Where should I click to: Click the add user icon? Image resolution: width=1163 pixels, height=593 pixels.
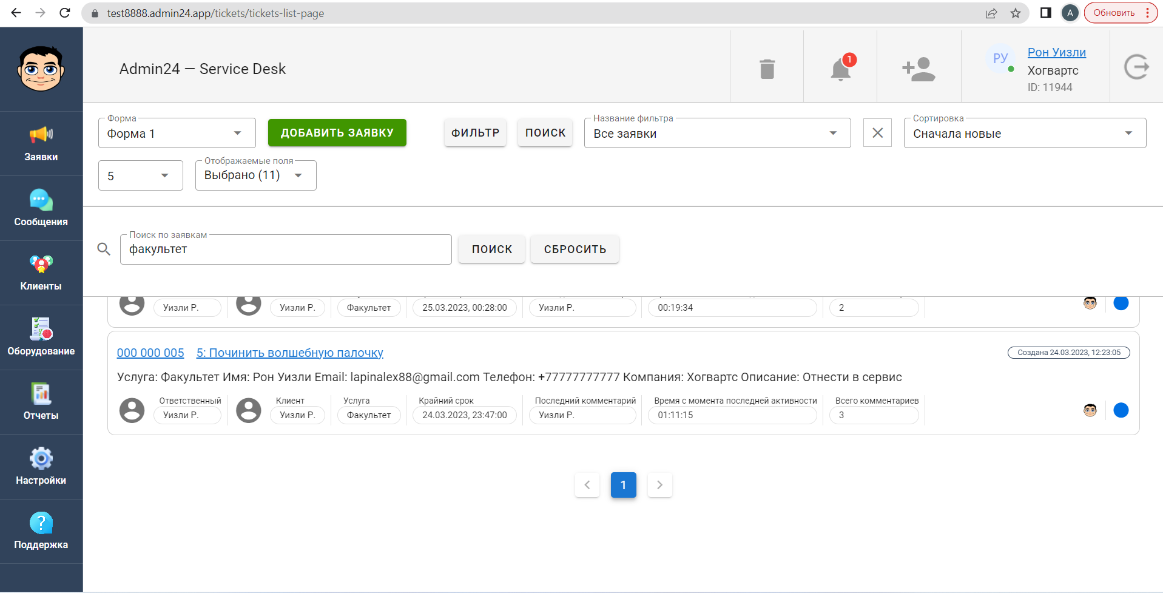[x=919, y=69]
